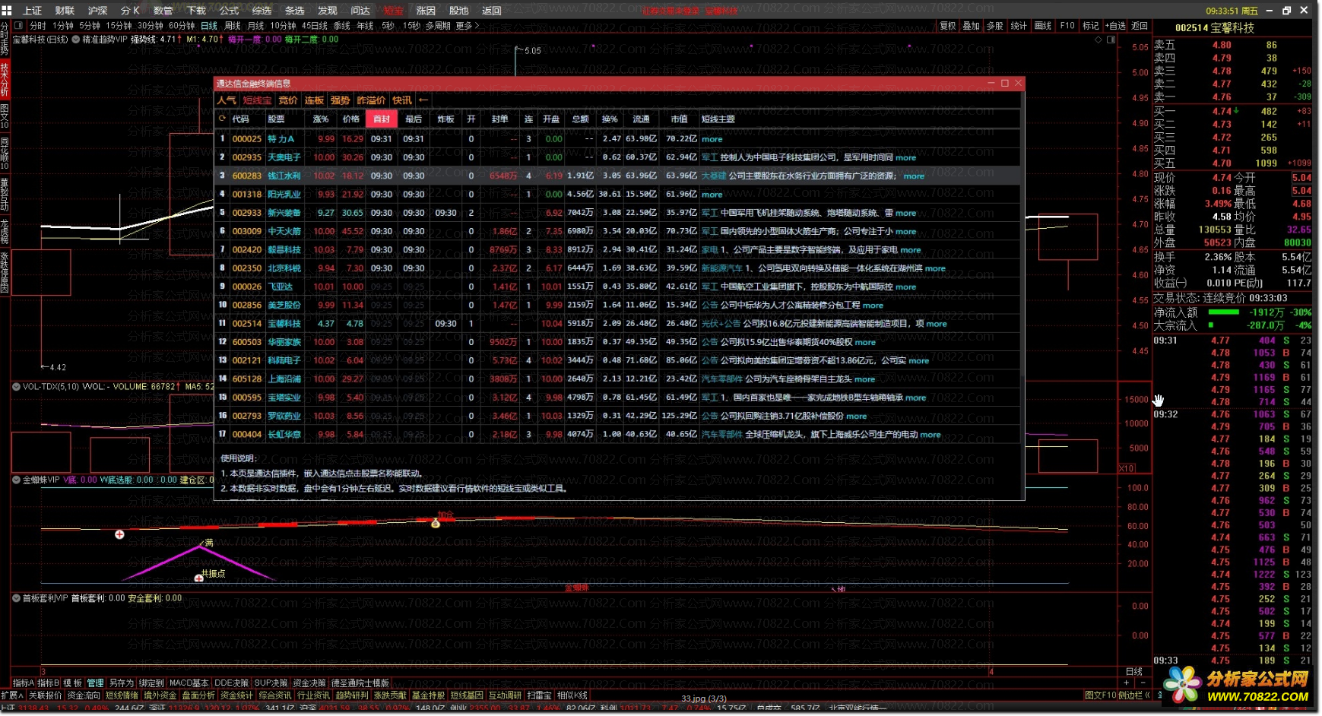Click the 分析家公式网 flower logo
This screenshot has height=716, width=1322.
[x=1183, y=684]
